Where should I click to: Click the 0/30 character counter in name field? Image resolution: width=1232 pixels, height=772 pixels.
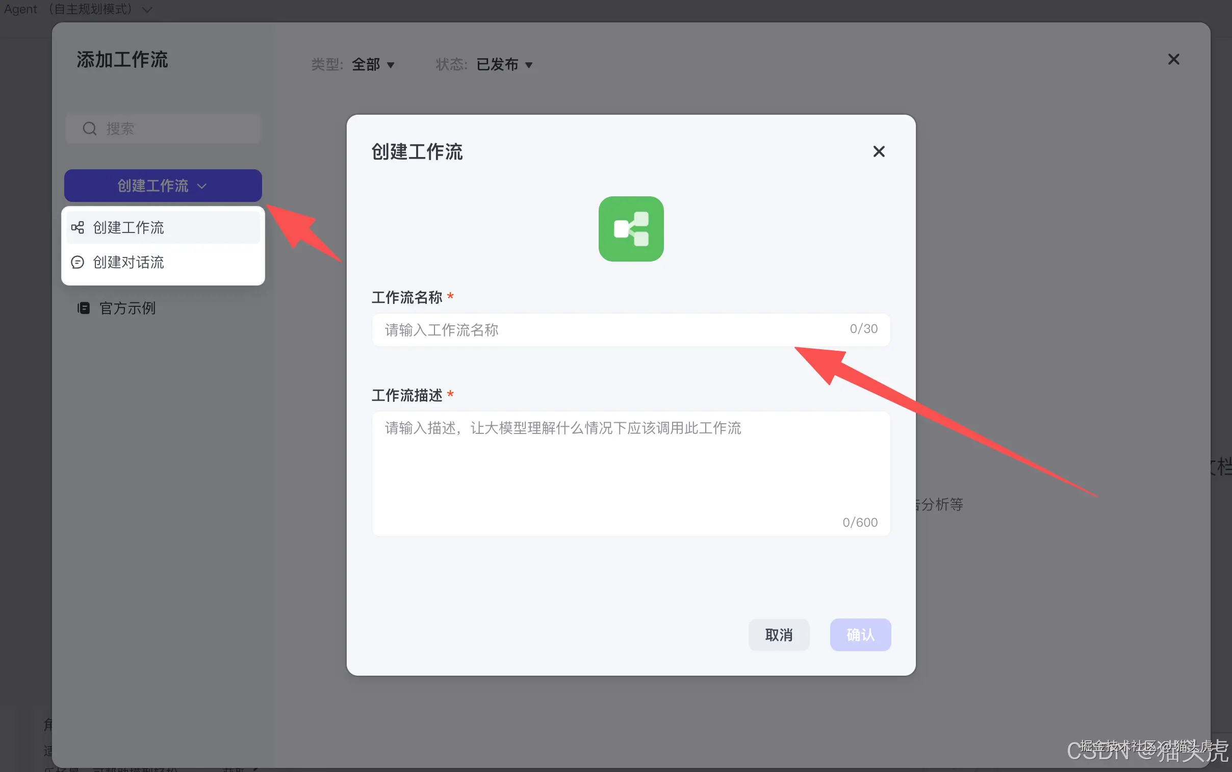(864, 329)
